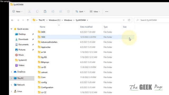Click the Downloads pin icon
The image size is (169, 95).
[x=33, y=39]
